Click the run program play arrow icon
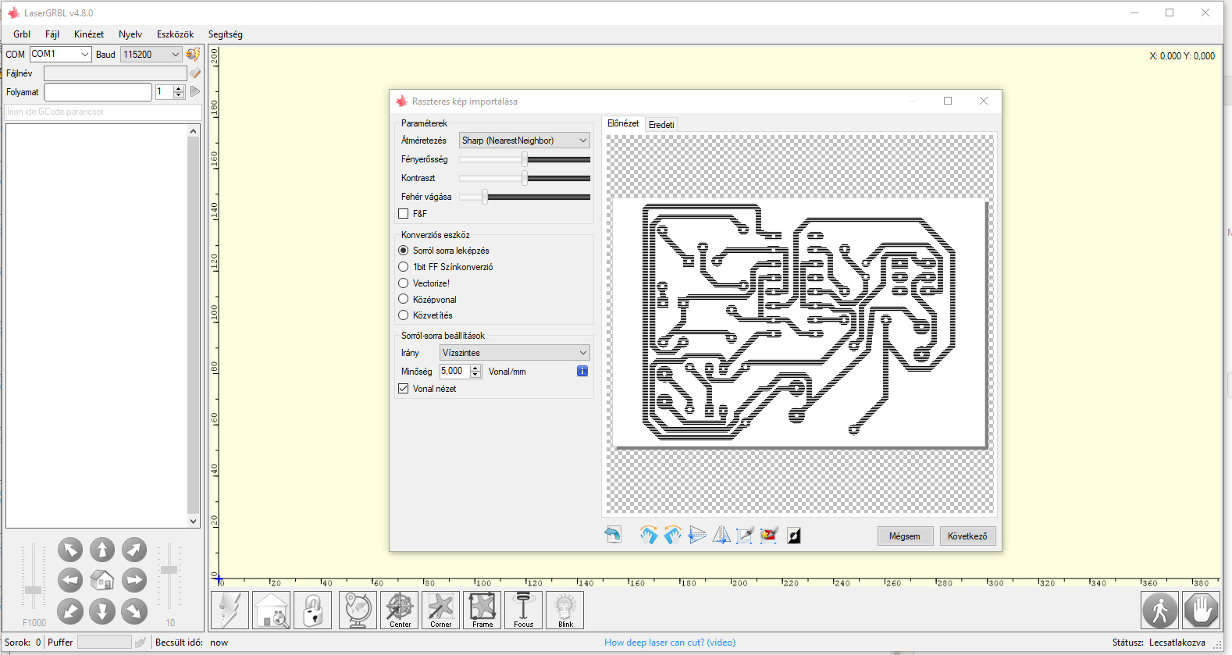The width and height of the screenshot is (1232, 655). pyautogui.click(x=195, y=91)
